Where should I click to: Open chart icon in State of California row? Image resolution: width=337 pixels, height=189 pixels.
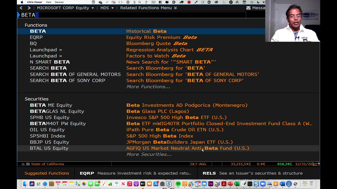tap(315, 164)
